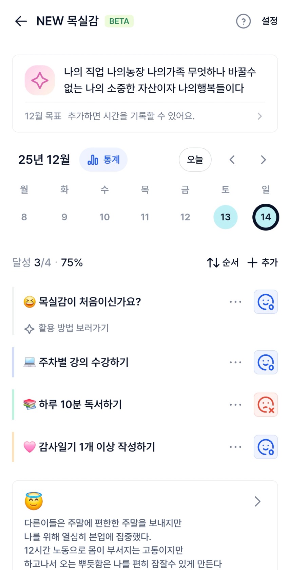Toggle completion face for 주차별 강의 수강하기
This screenshot has height=570, width=290.
(266, 362)
